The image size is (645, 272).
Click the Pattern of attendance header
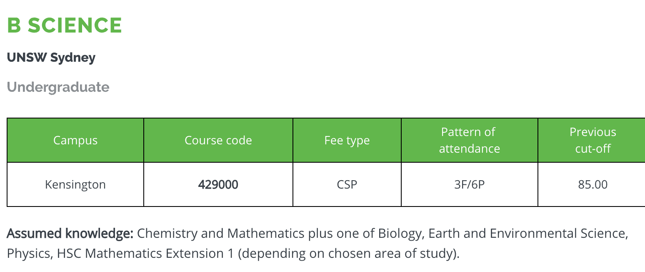tap(470, 141)
